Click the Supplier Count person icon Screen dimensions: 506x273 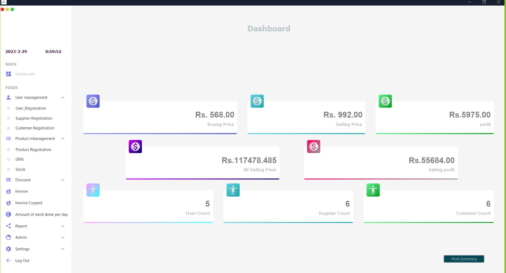point(233,190)
